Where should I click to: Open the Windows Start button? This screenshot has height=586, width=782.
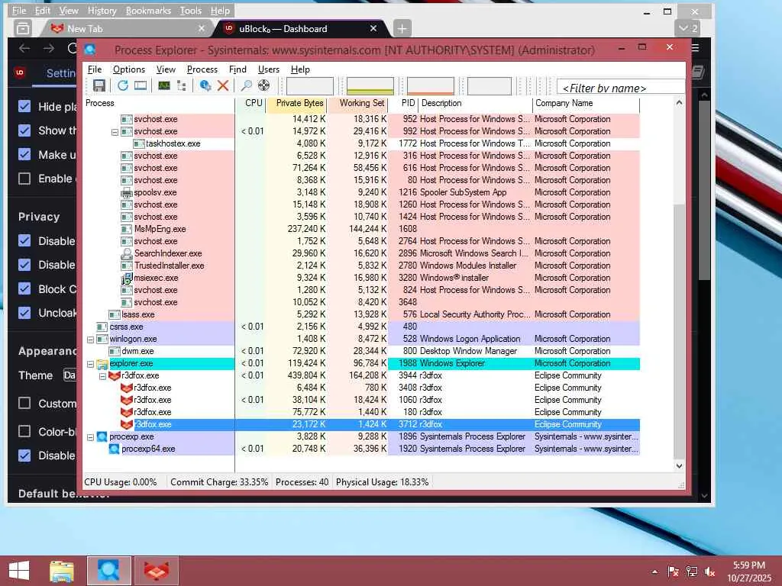(19, 571)
